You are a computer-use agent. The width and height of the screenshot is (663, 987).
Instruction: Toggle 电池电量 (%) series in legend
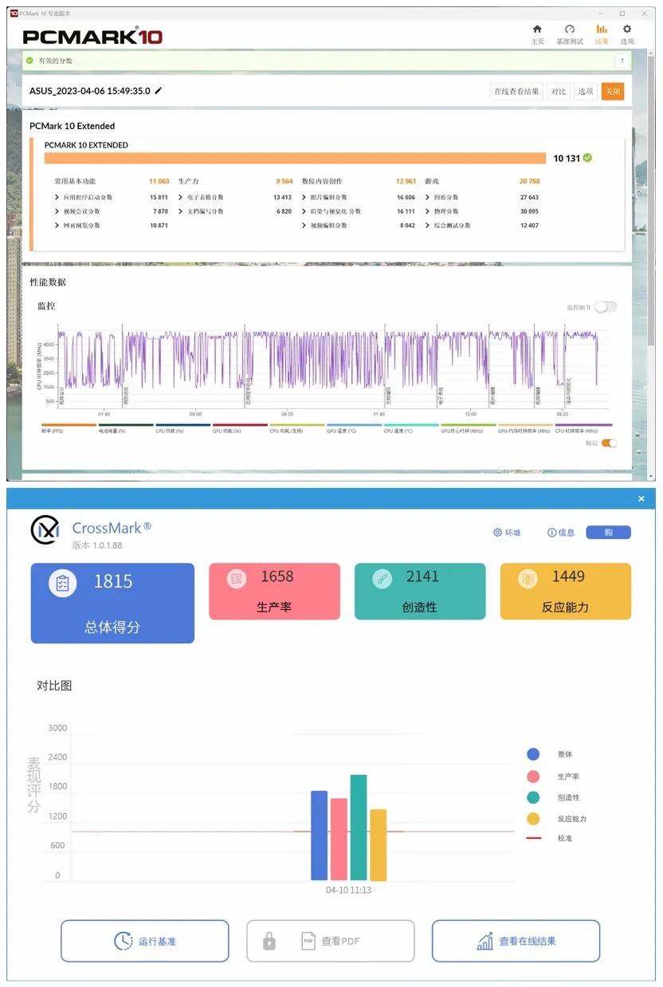pyautogui.click(x=124, y=428)
